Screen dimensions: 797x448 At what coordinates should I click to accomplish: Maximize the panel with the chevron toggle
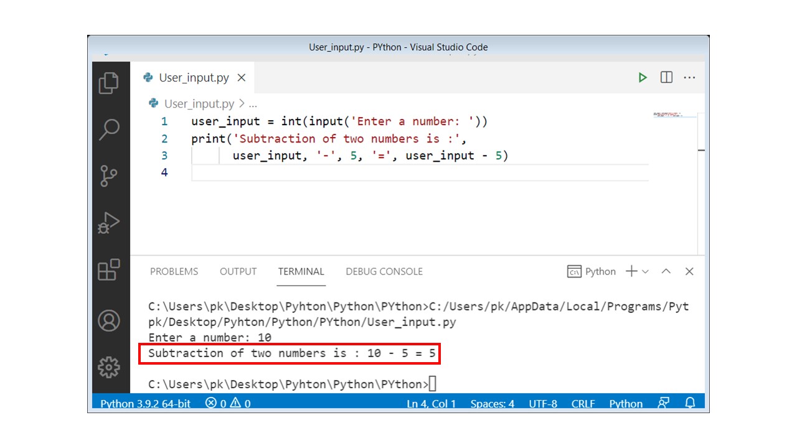coord(666,271)
